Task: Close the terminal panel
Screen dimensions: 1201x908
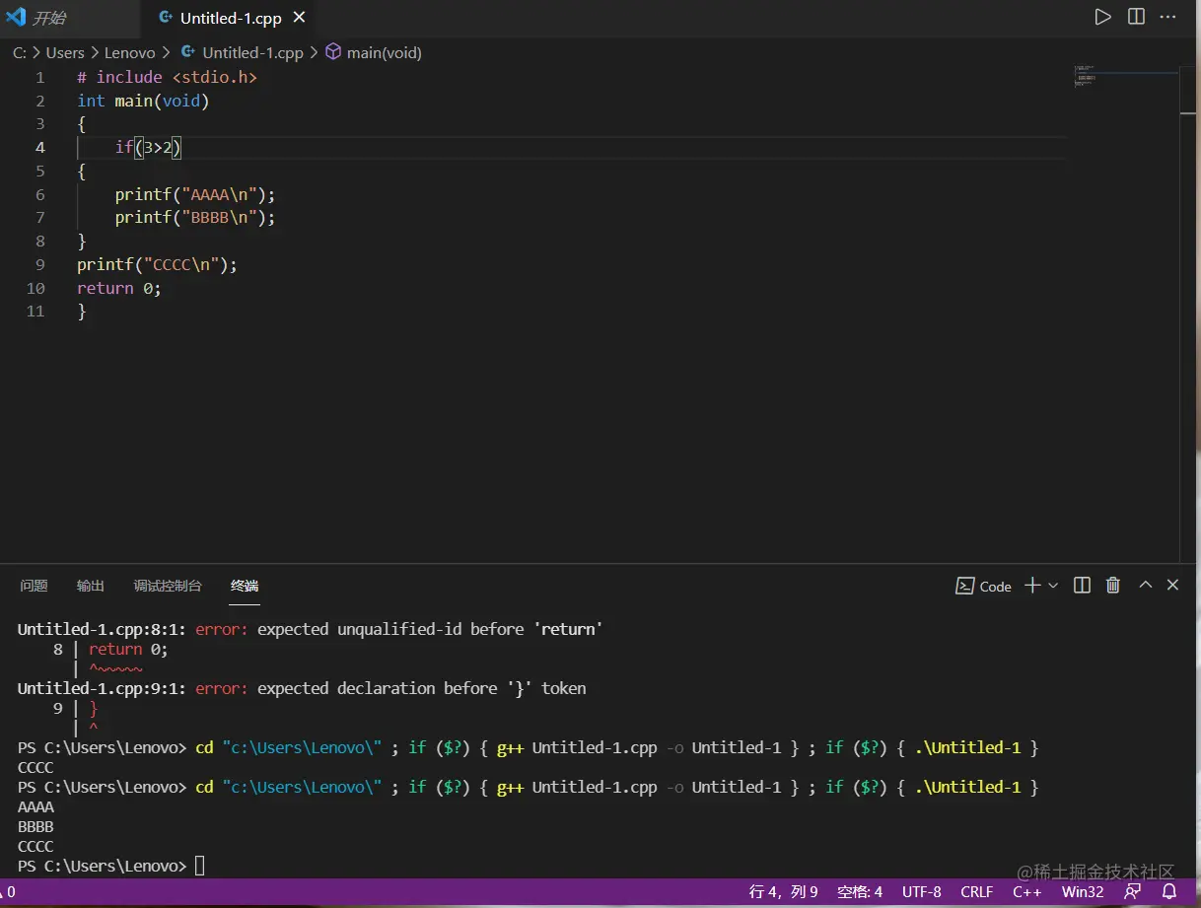Action: tap(1172, 586)
